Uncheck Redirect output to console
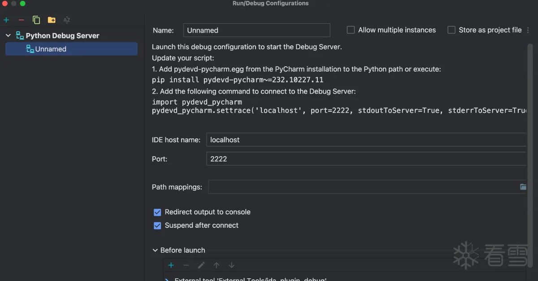 coord(157,212)
